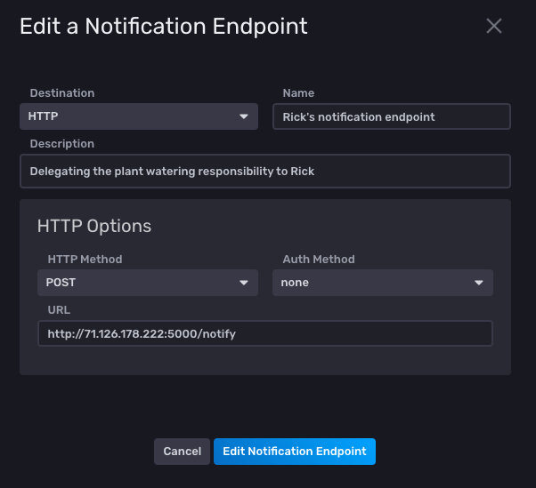Image resolution: width=536 pixels, height=488 pixels.
Task: Click the URL input field
Action: 265,333
